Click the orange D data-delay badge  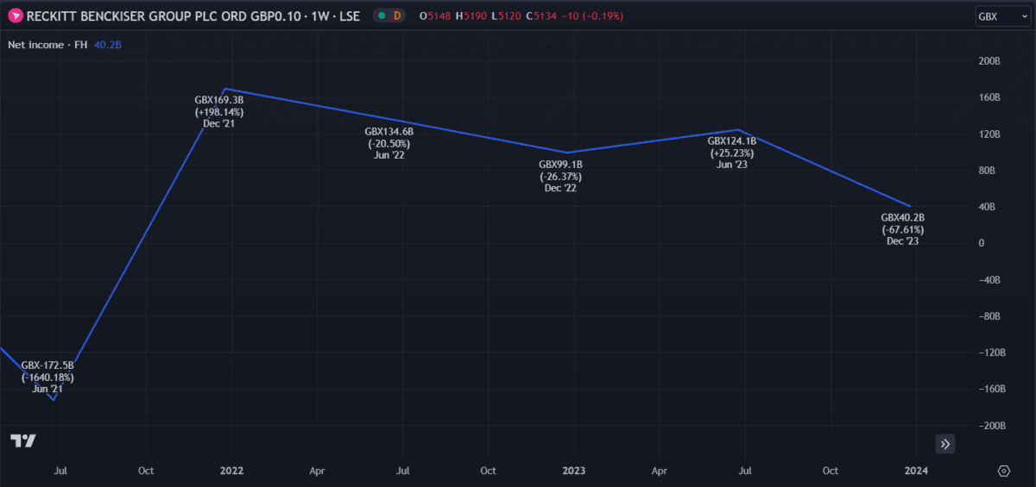397,16
